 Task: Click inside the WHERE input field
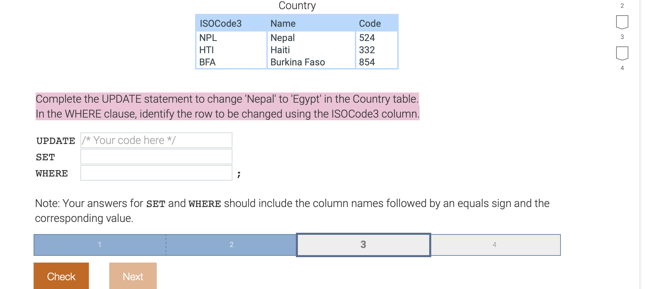(x=156, y=173)
